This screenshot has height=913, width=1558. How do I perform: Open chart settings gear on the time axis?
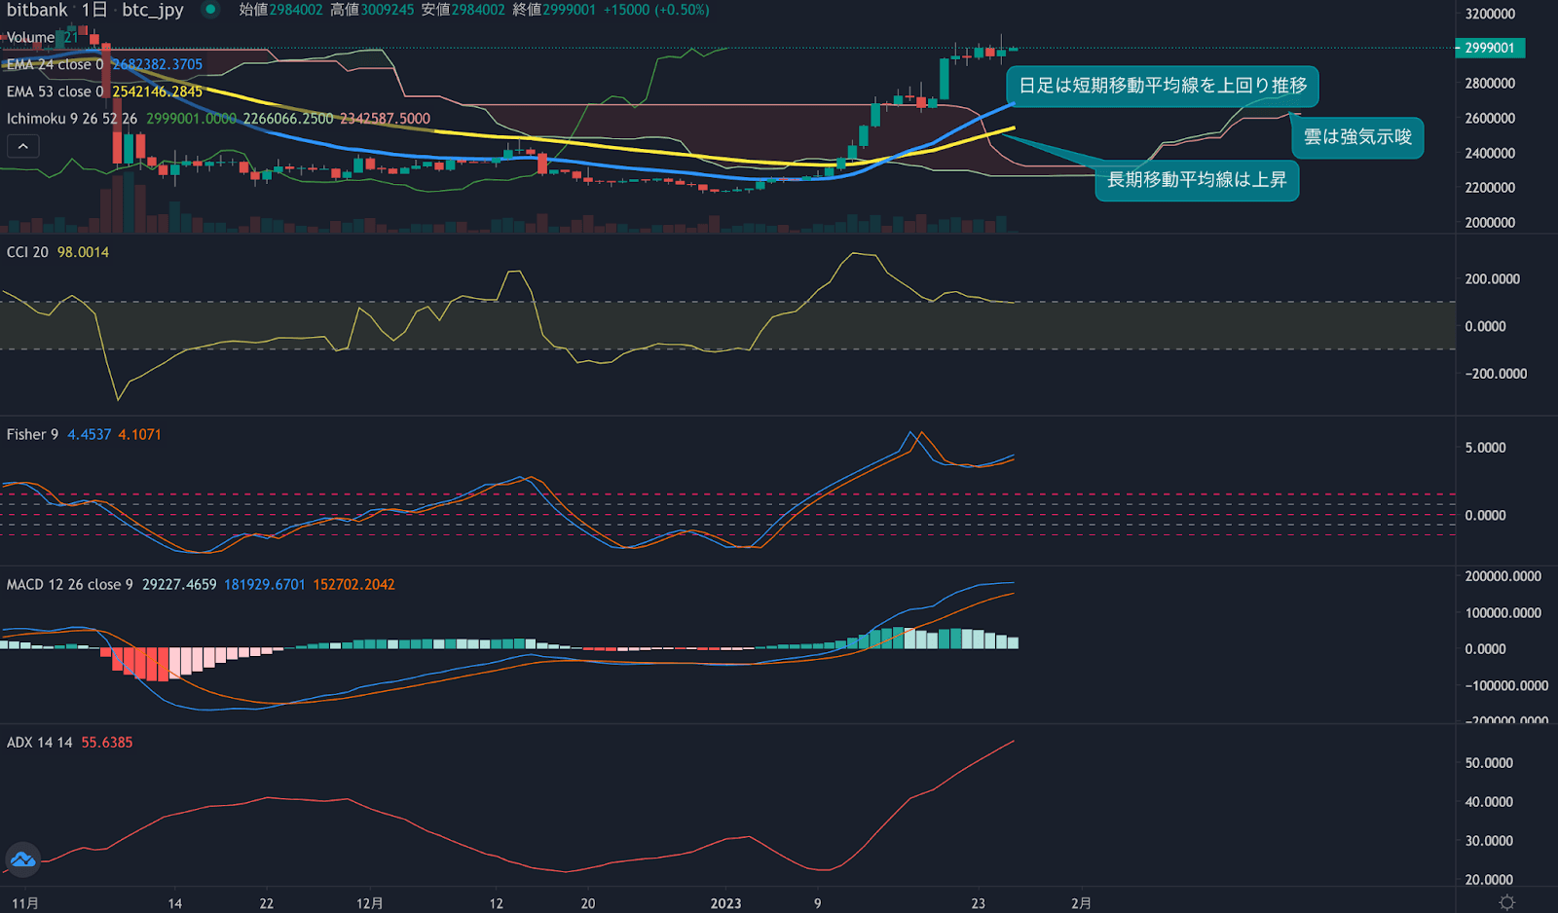(1506, 902)
